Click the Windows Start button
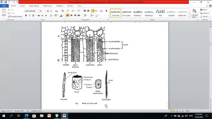Screen dimensions: 212x119 click(4, 116)
